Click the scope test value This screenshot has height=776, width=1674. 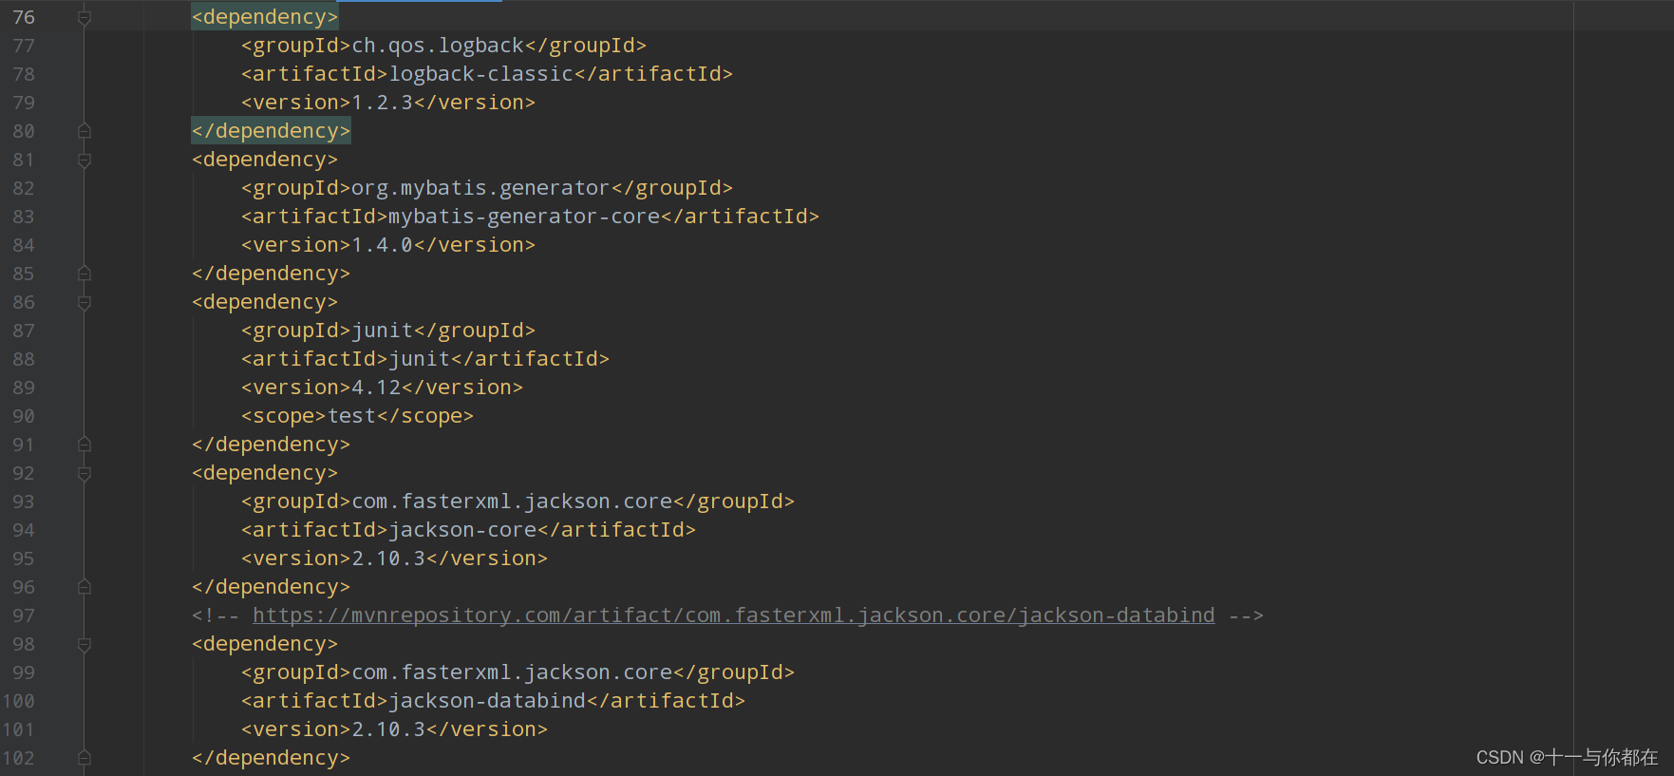pyautogui.click(x=352, y=416)
